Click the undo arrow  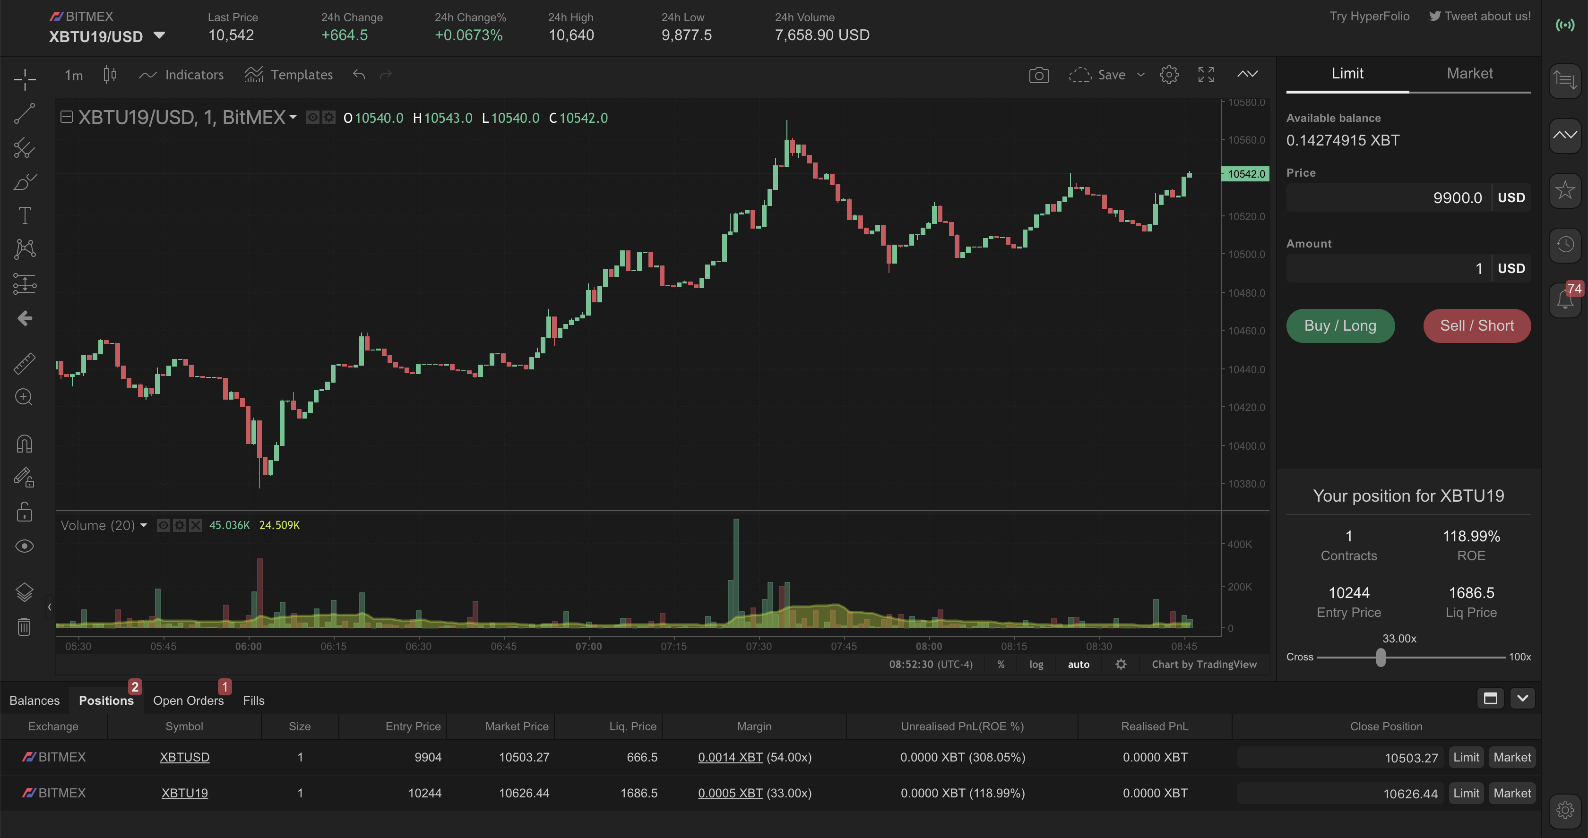point(359,75)
